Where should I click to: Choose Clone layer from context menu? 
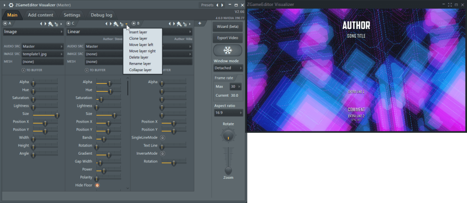[138, 39]
